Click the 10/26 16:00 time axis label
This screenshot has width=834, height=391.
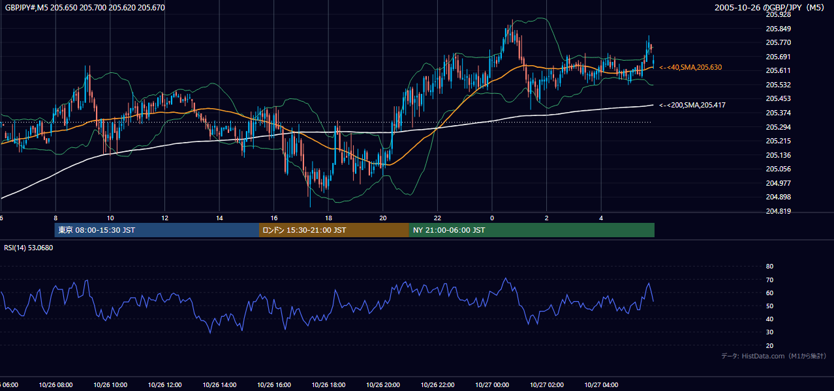[274, 385]
